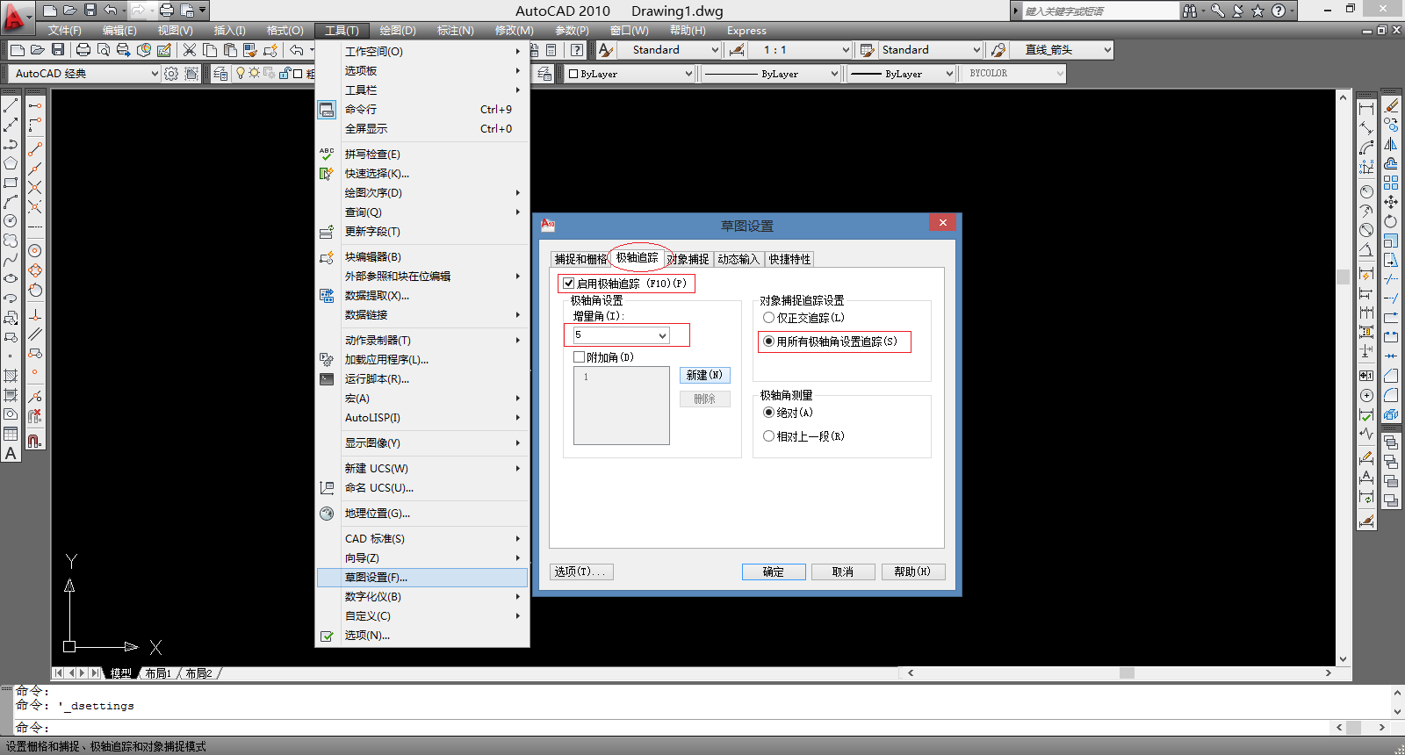Click the 确定 (OK) button
The image size is (1405, 755).
click(774, 572)
